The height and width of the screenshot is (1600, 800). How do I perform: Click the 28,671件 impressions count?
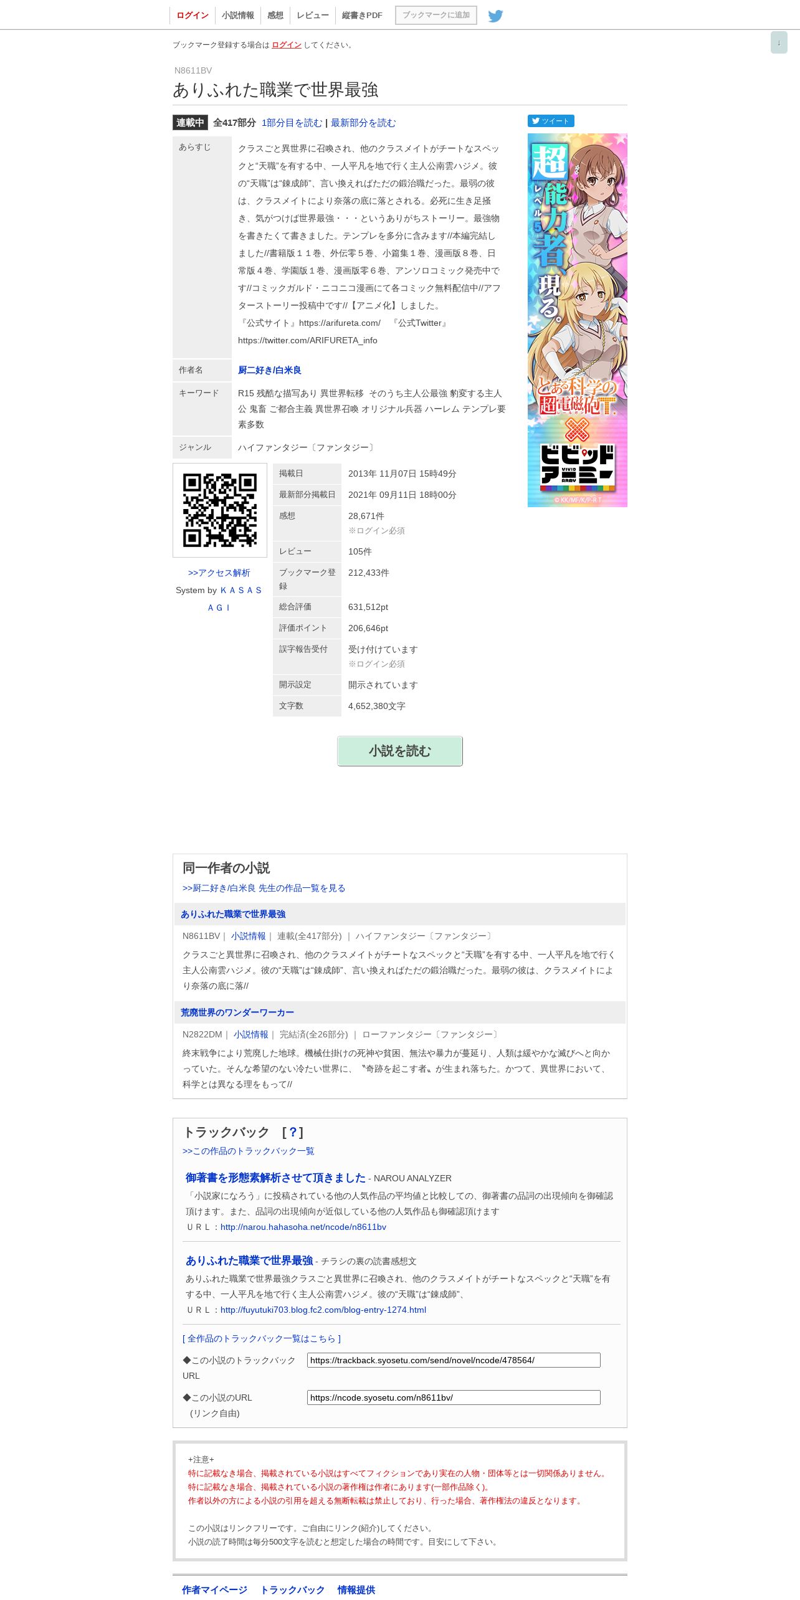pos(366,516)
